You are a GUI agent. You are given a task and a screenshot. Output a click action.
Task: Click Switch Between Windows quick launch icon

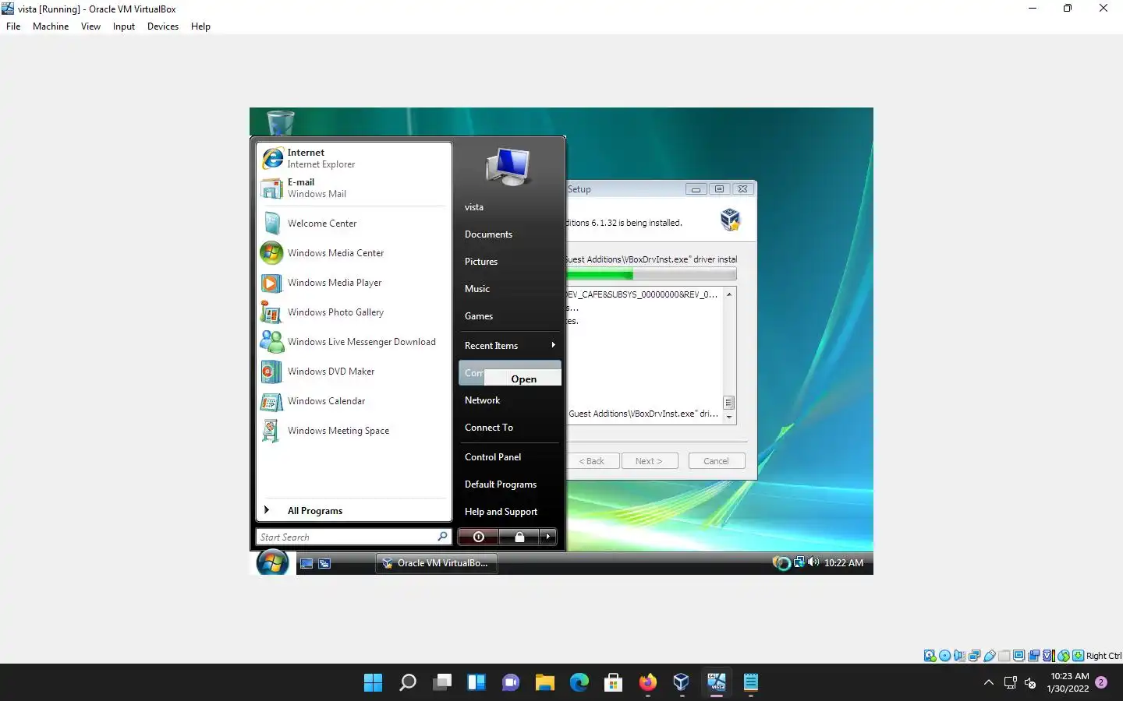[324, 563]
